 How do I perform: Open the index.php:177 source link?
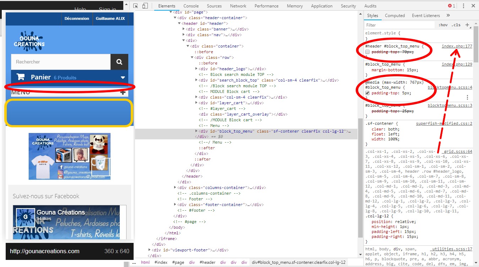pyautogui.click(x=457, y=46)
